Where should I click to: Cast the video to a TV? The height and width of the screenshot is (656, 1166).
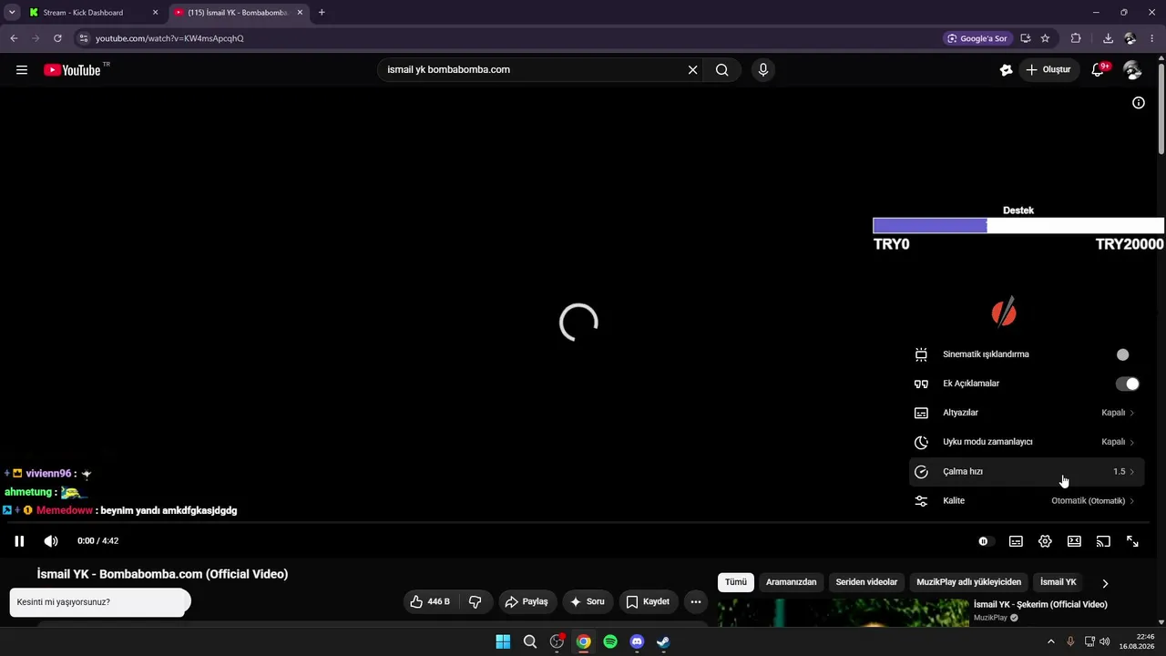click(x=1103, y=541)
